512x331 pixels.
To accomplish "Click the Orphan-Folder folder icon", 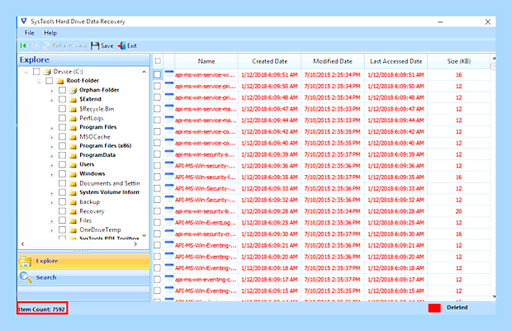I will click(73, 90).
